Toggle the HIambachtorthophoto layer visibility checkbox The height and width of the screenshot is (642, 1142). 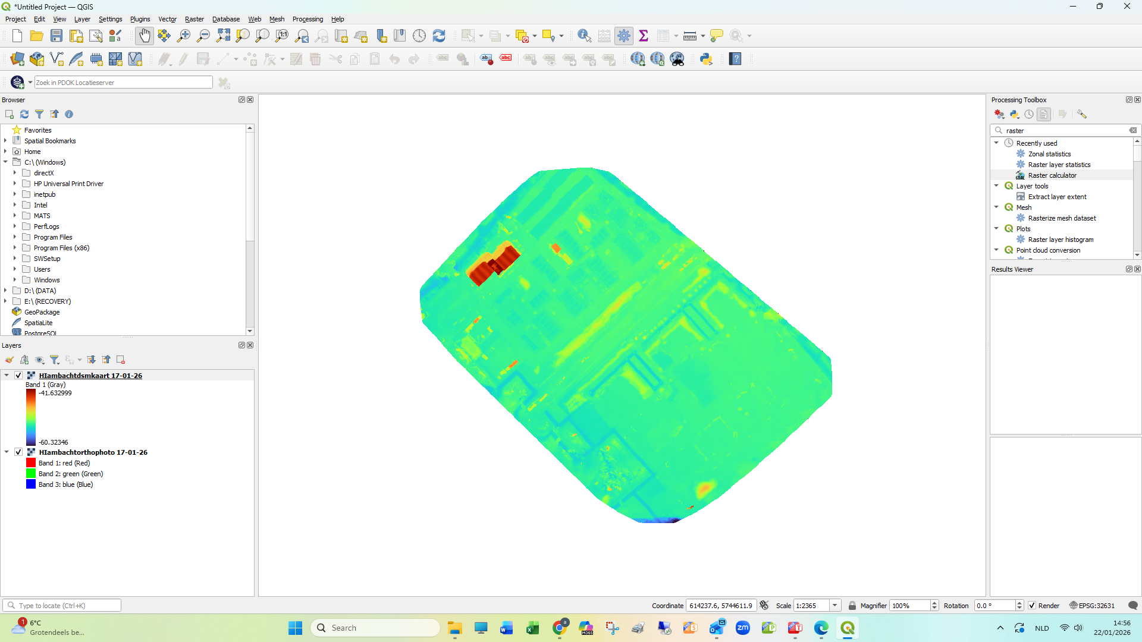(18, 452)
